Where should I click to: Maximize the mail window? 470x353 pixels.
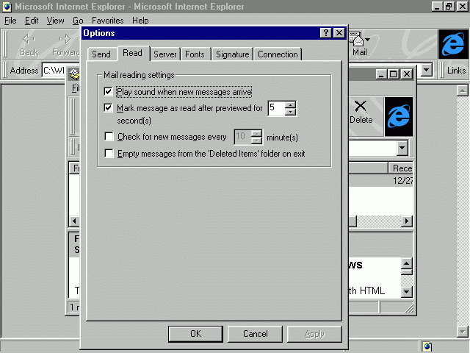[394, 74]
